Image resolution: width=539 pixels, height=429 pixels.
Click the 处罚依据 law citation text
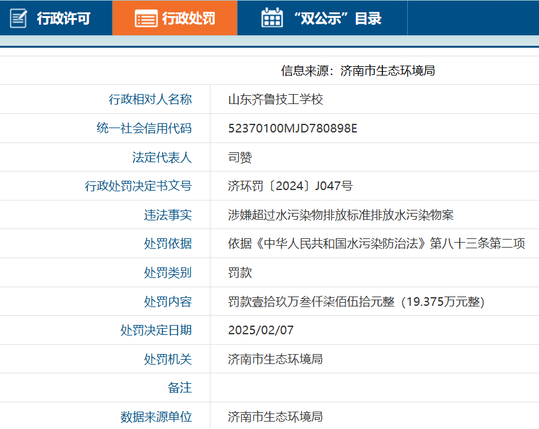pyautogui.click(x=376, y=244)
